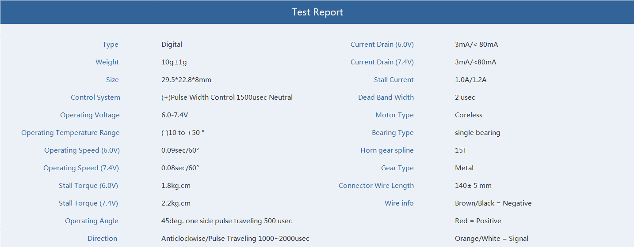Image resolution: width=634 pixels, height=247 pixels.
Task: Click the Red = Positive text
Action: [x=478, y=221]
